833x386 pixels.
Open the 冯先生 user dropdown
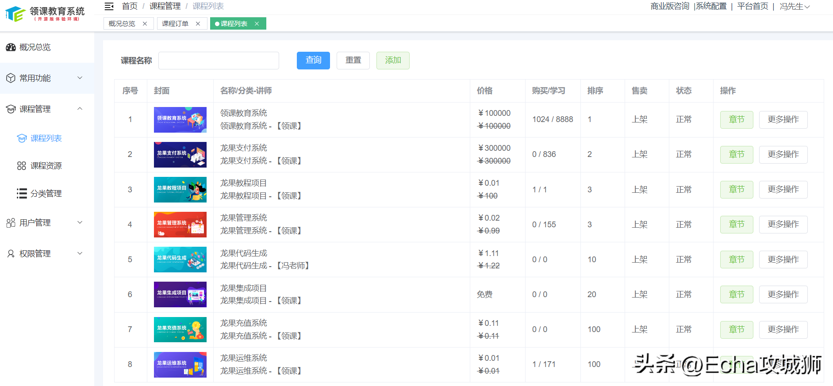[x=795, y=7]
